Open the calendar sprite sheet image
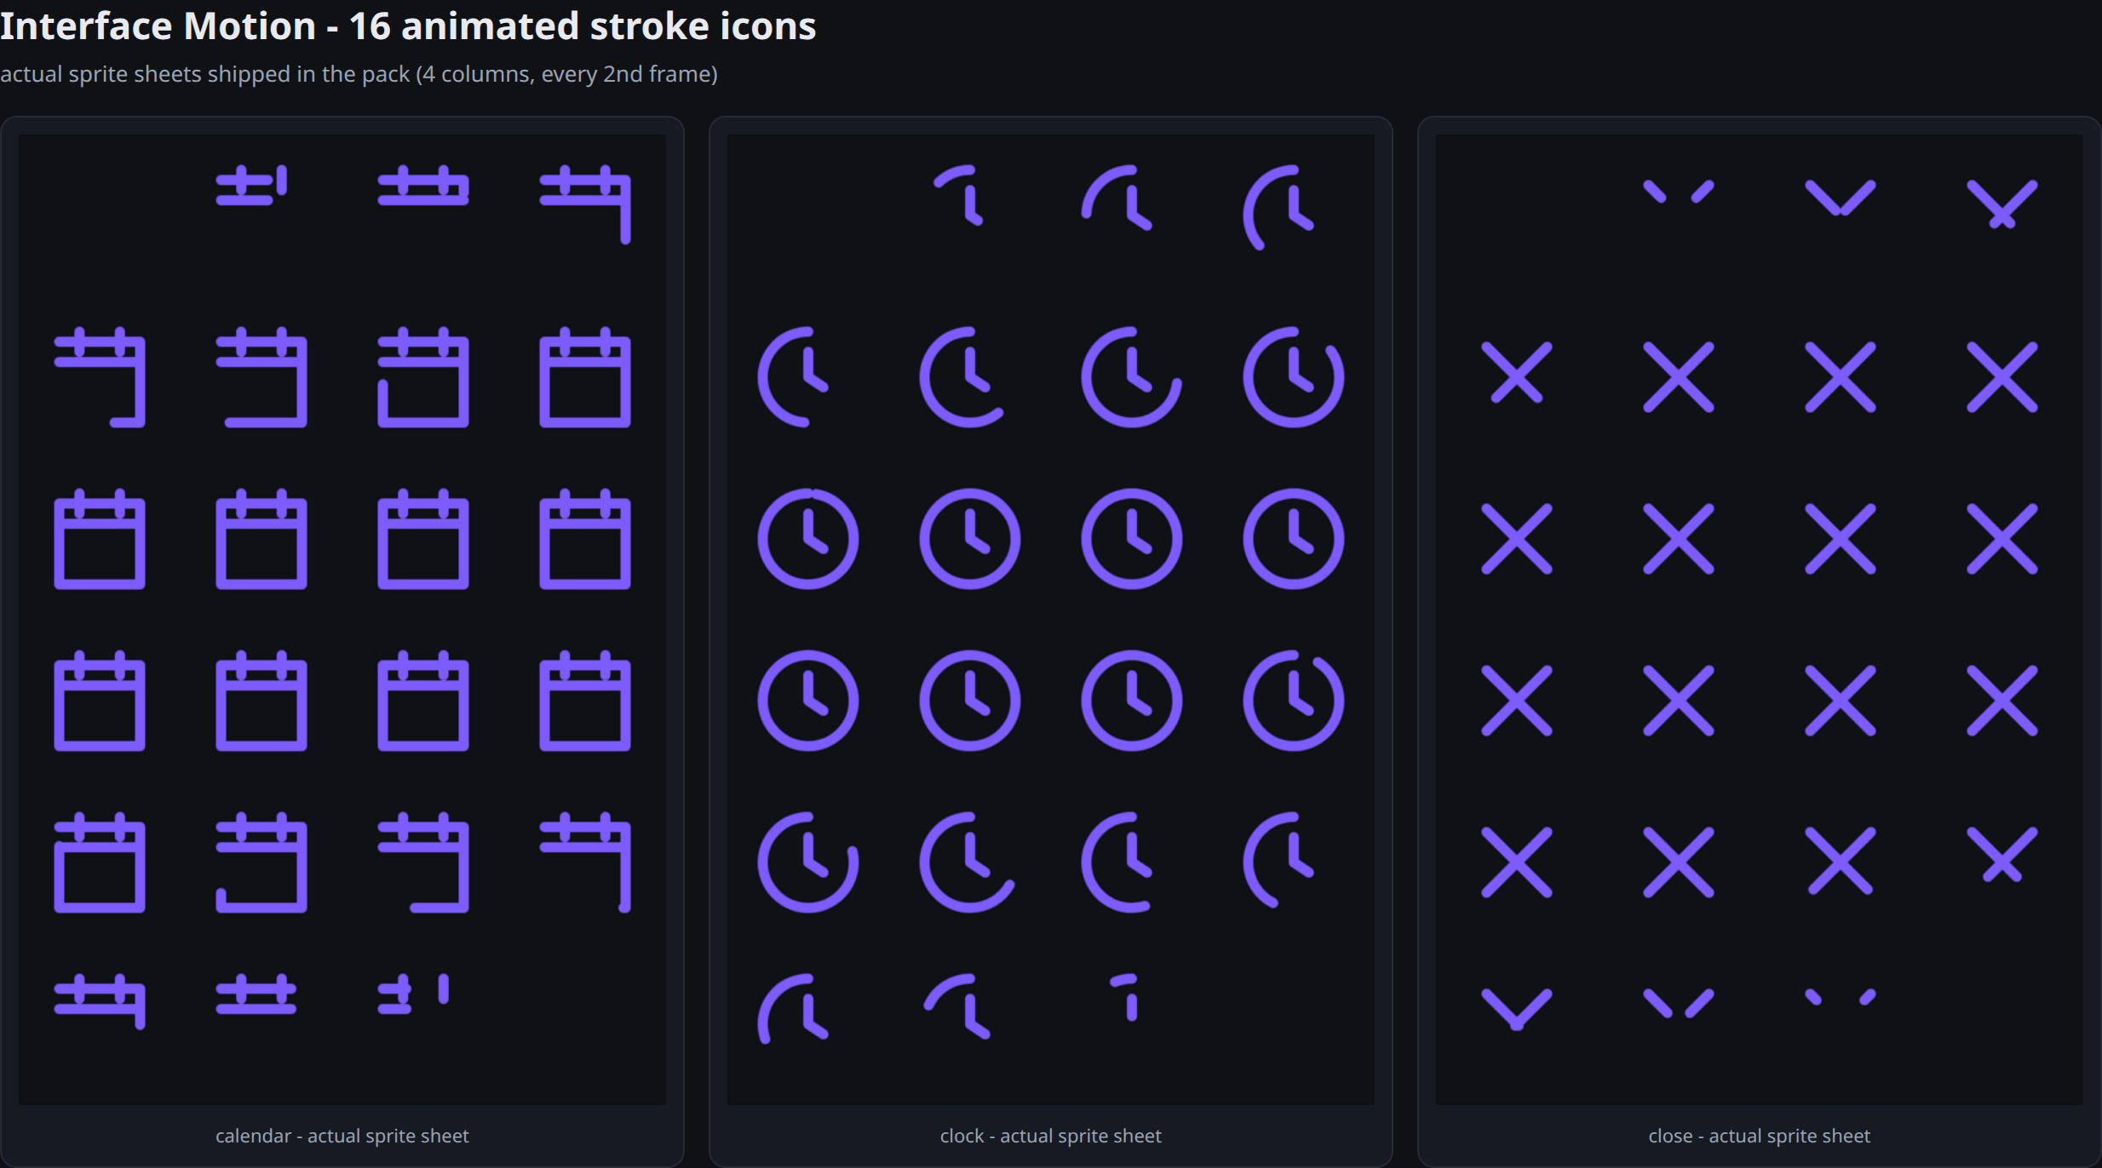The image size is (2102, 1168). [342, 619]
